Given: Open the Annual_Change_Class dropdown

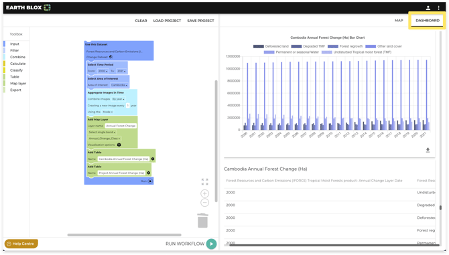Looking at the screenshot, I should (105, 139).
